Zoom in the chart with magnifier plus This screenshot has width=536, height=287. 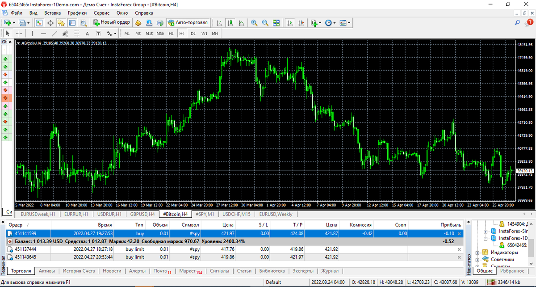coord(254,22)
